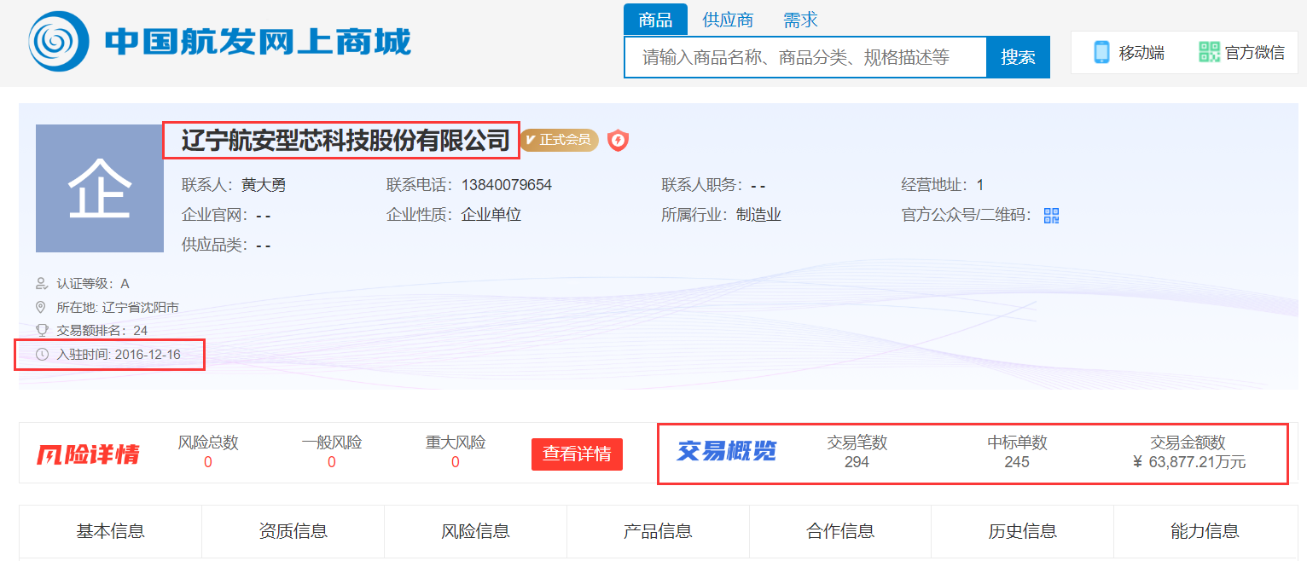
Task: Click the location pin icon beside 所在地
Action: coord(41,307)
